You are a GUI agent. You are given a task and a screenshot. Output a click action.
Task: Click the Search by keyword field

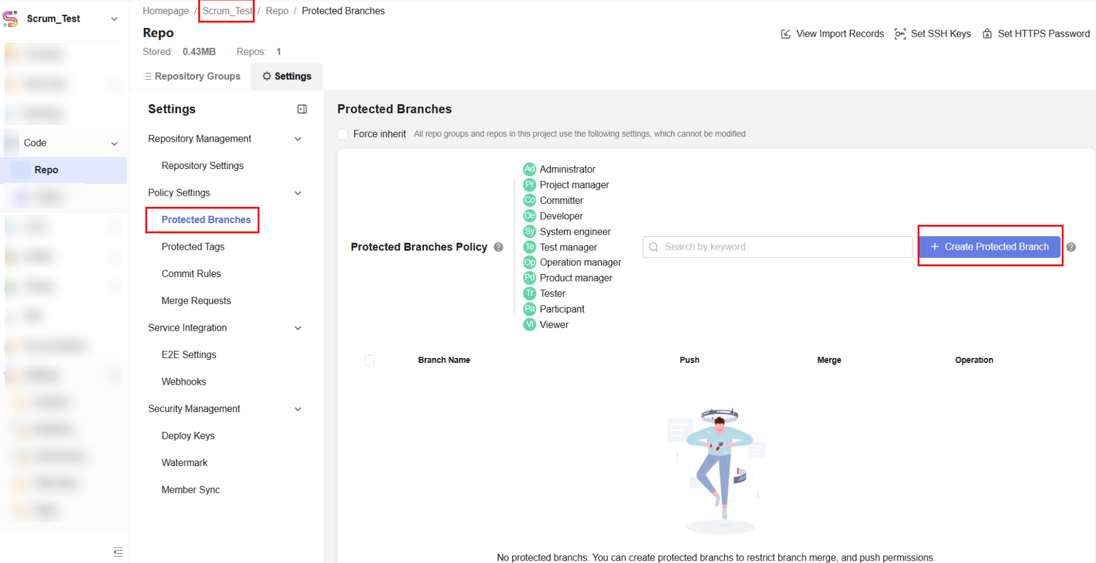click(777, 247)
